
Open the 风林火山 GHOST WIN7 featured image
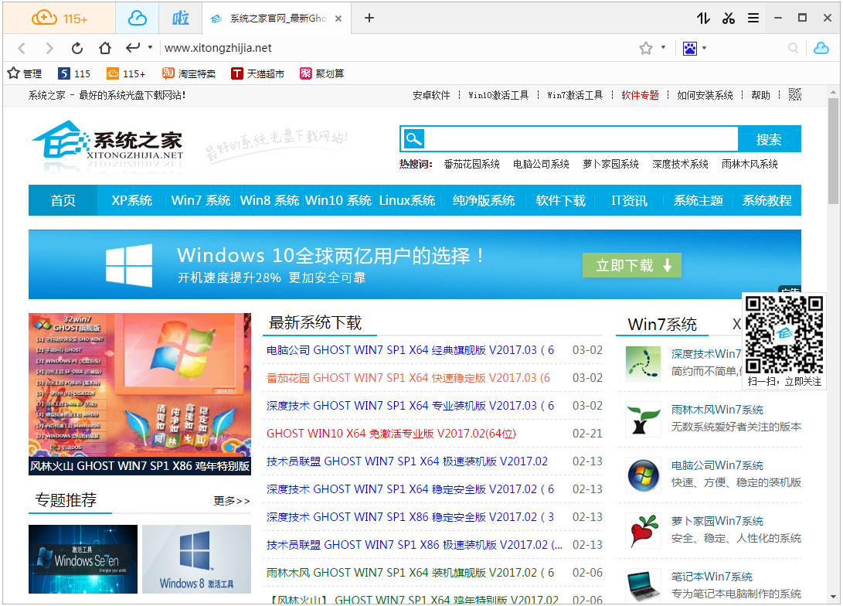[x=140, y=394]
